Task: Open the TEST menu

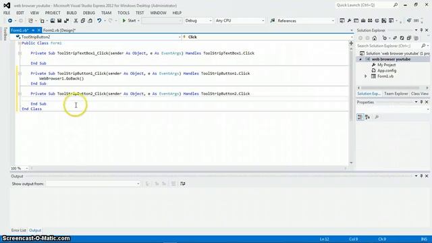Action: coord(140,13)
